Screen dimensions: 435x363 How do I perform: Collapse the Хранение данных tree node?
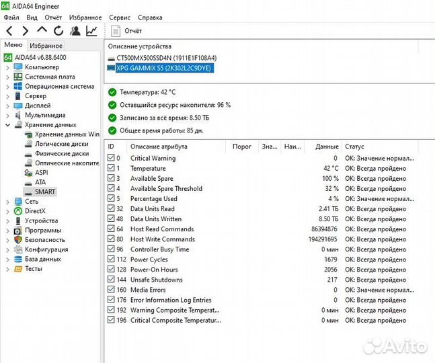(x=8, y=125)
